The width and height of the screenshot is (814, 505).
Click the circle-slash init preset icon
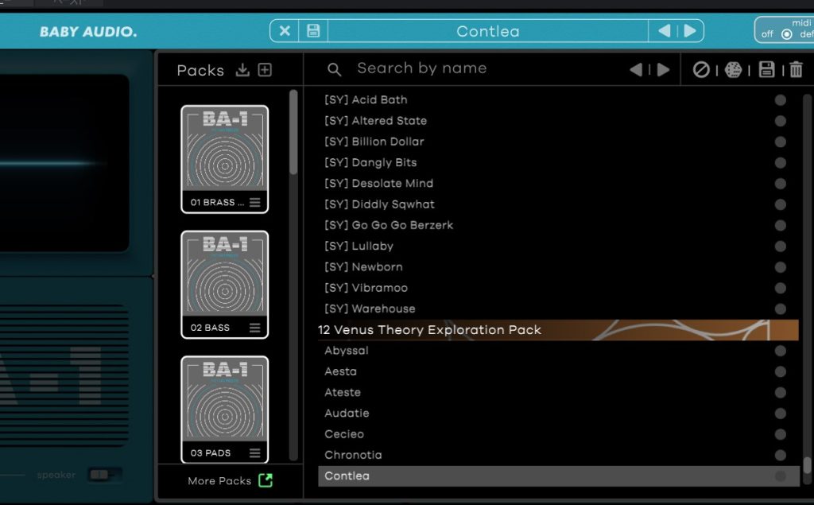[701, 70]
